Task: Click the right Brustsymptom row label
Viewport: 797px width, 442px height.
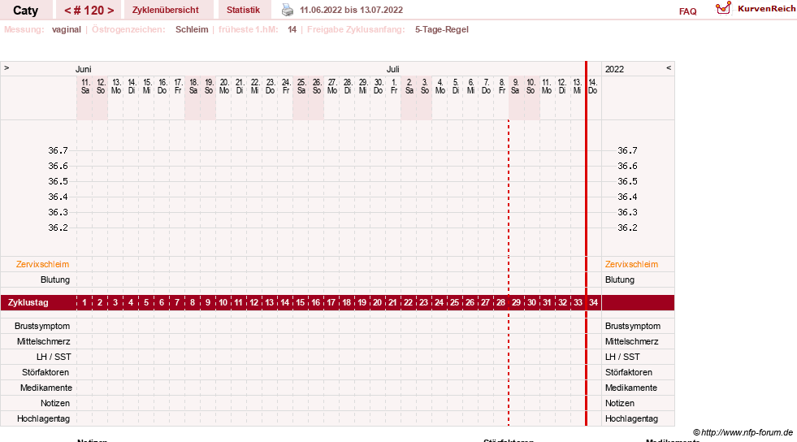Action: click(x=633, y=326)
